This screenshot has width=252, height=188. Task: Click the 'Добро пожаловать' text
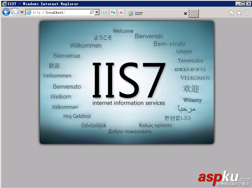[130, 132]
